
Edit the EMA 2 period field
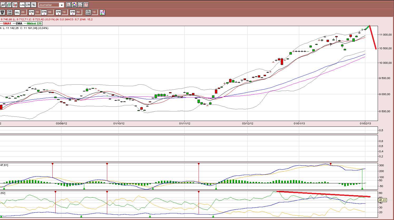click(50, 12)
